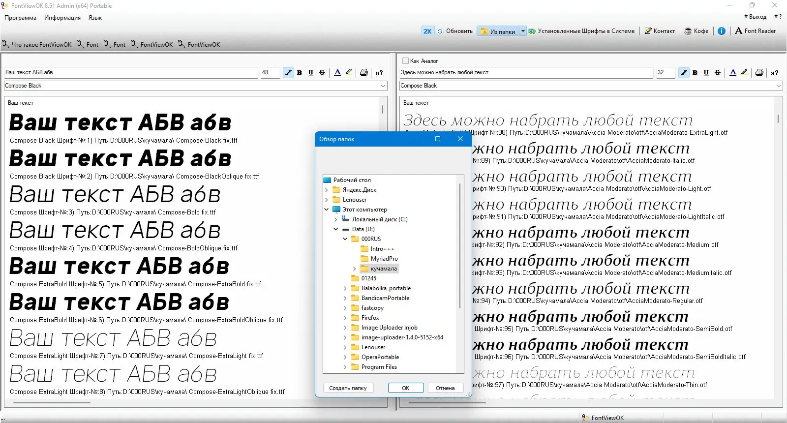Click the folder tree vertical scrollbar
Screen dimensions: 787x423
[460, 246]
